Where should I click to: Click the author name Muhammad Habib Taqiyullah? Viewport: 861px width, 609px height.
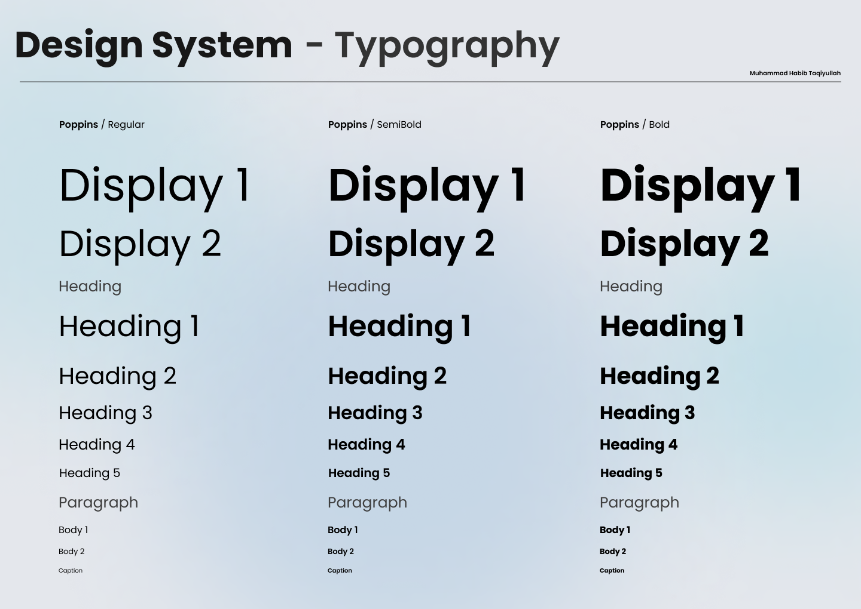[x=795, y=73]
